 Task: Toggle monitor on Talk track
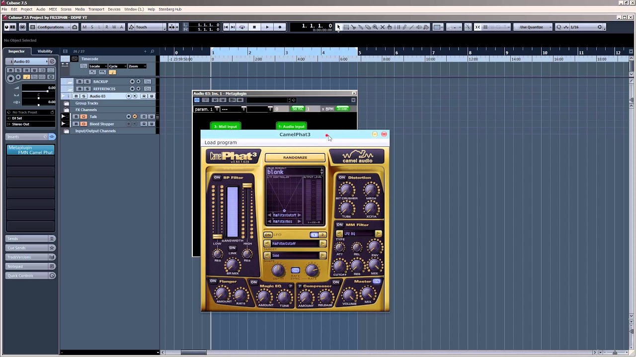[135, 117]
